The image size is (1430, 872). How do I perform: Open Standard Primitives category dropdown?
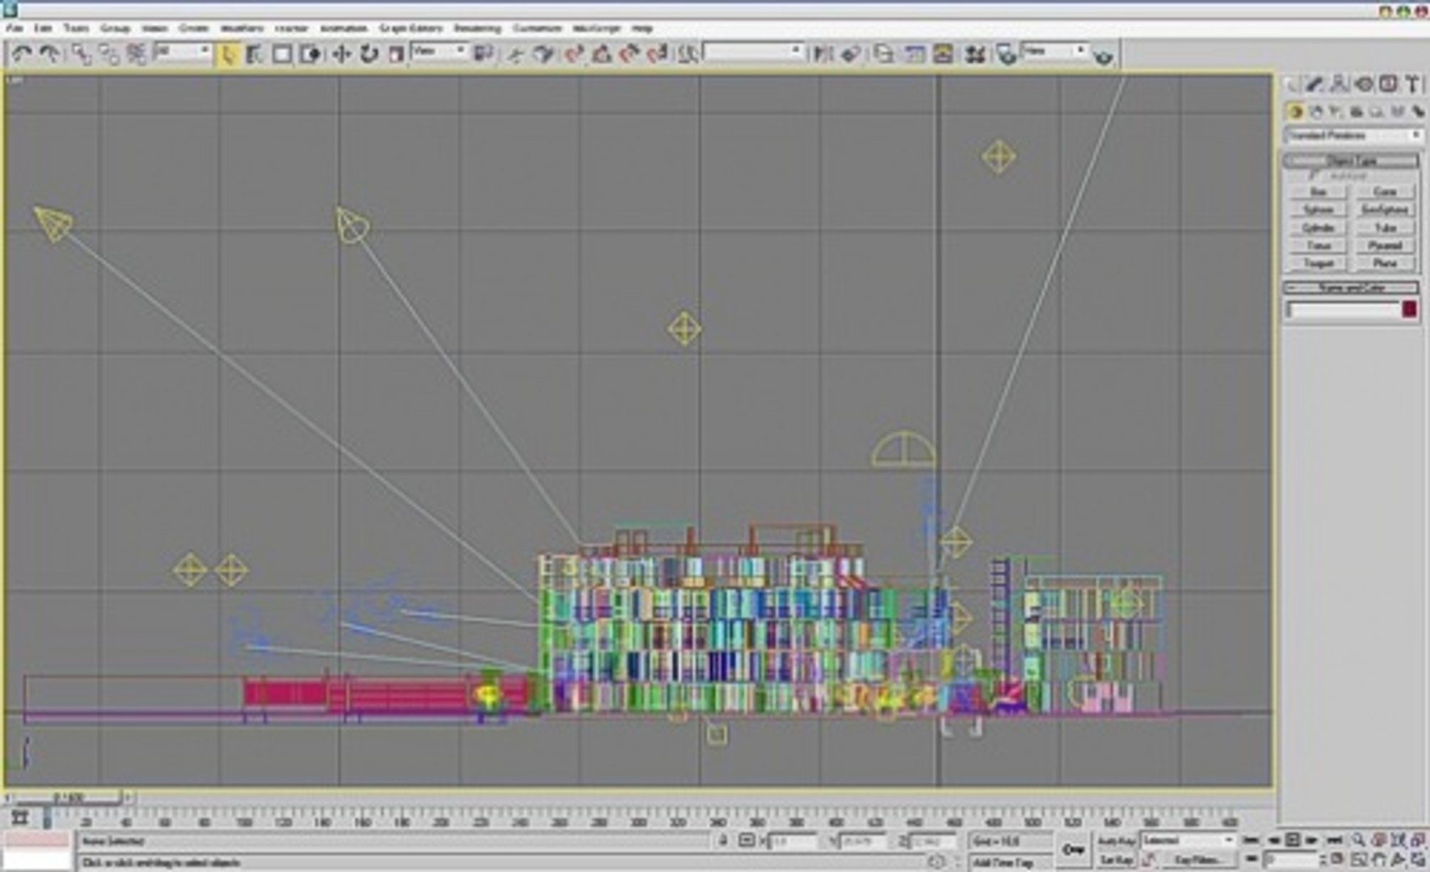click(1353, 135)
